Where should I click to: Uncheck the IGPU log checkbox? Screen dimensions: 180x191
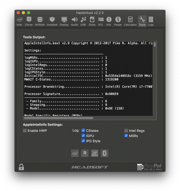click(x=83, y=135)
